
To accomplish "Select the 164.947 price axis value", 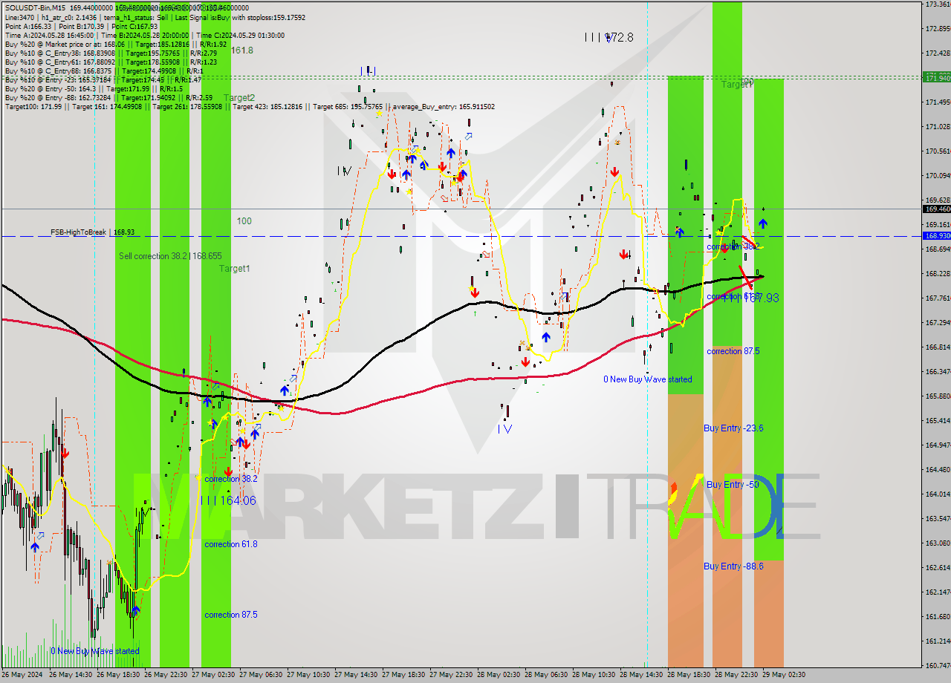I will click(x=937, y=445).
